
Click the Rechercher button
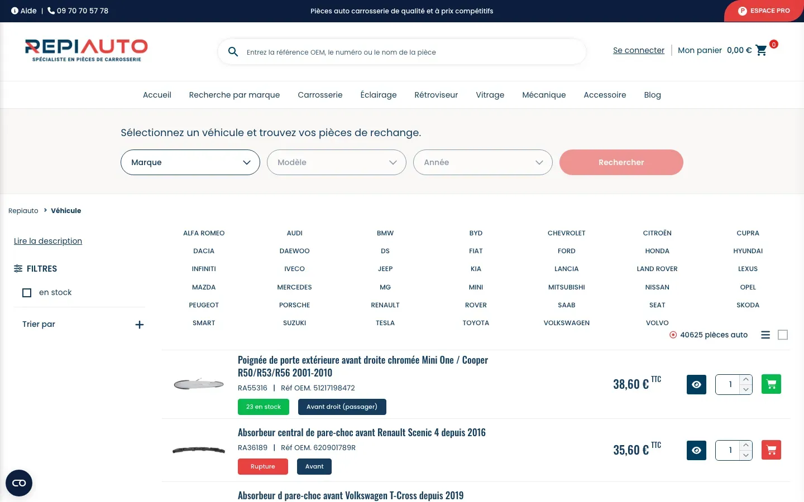point(621,162)
